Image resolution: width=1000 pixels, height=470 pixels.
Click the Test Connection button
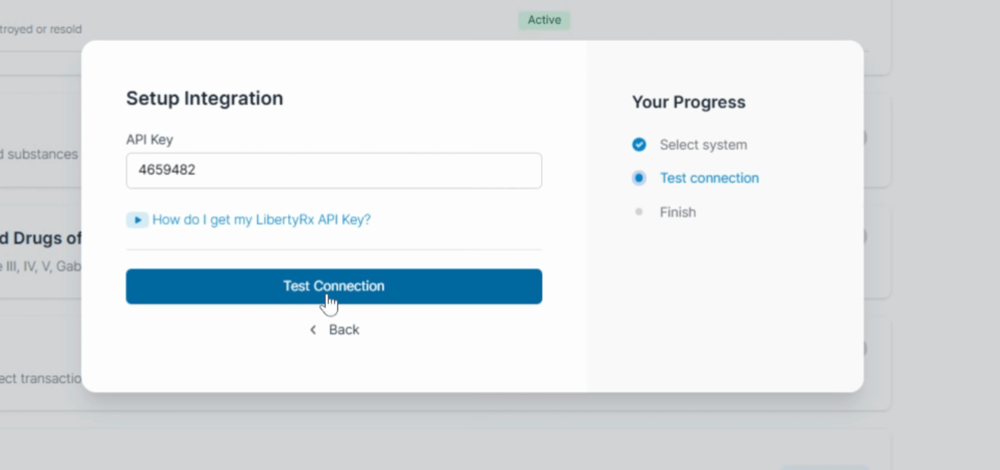(x=334, y=286)
